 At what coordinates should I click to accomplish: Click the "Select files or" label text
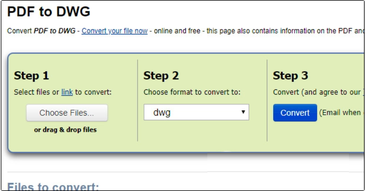click(36, 92)
